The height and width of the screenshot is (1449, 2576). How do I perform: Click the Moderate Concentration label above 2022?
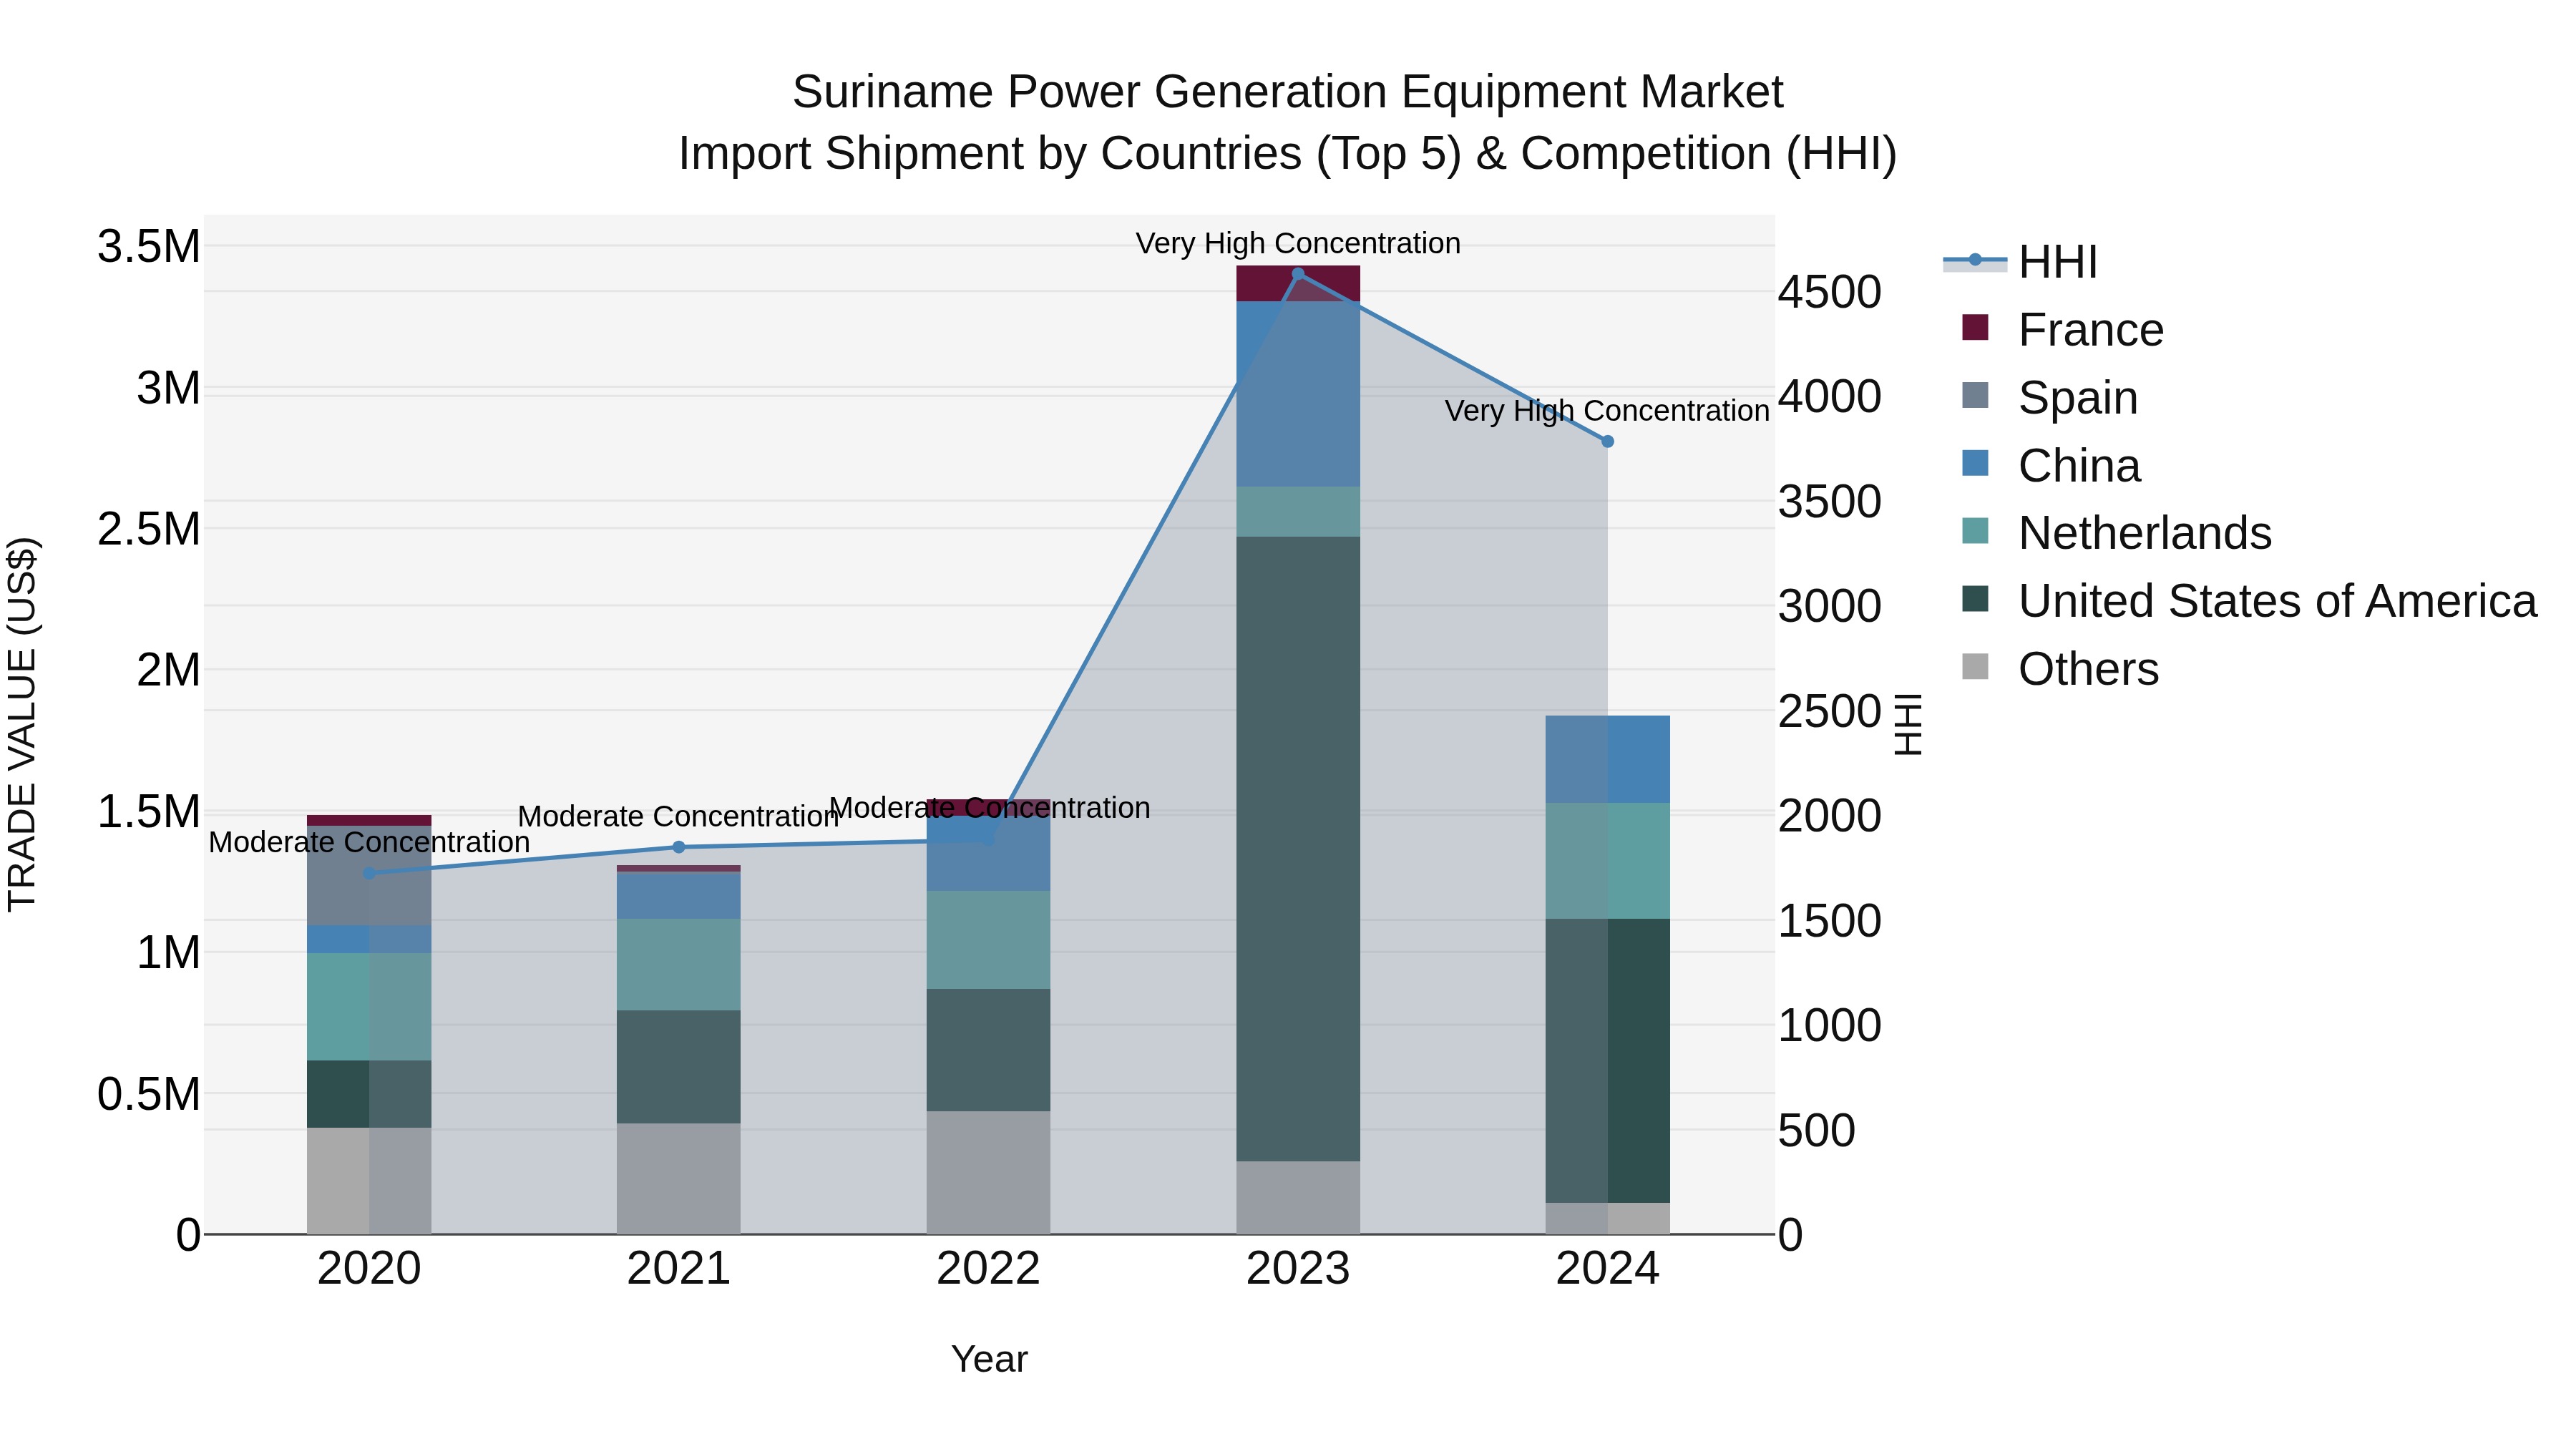990,807
